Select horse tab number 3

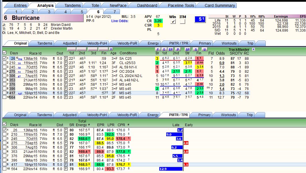(49, 12)
